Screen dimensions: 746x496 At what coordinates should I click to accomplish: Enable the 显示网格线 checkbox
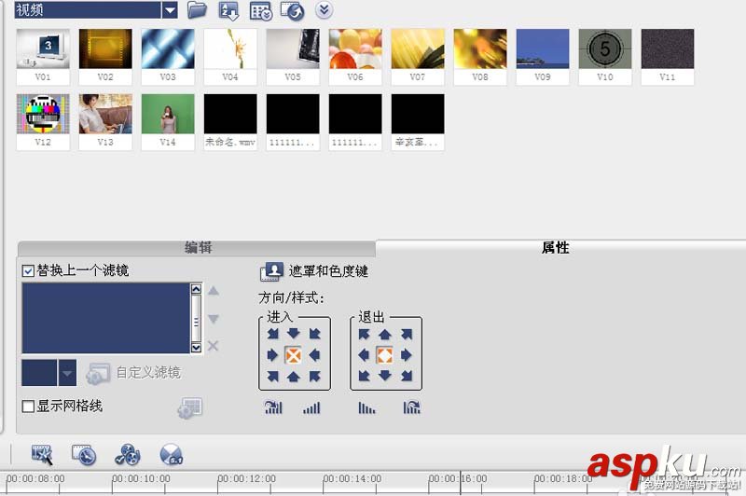pos(28,406)
